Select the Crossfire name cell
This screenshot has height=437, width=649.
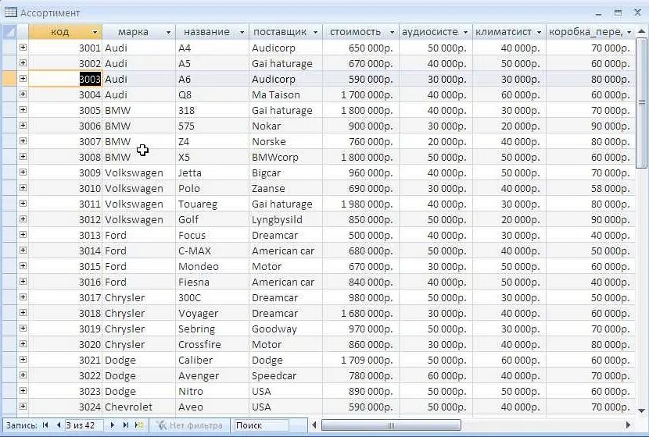click(x=213, y=344)
